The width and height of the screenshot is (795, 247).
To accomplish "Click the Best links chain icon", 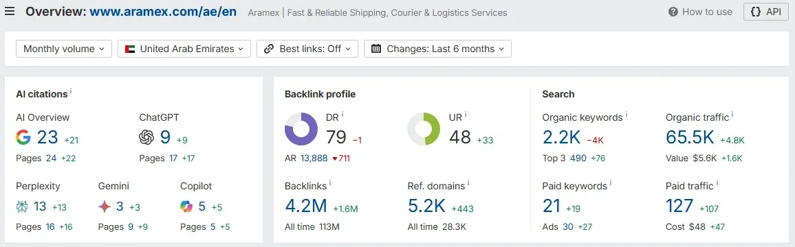I will (x=269, y=49).
